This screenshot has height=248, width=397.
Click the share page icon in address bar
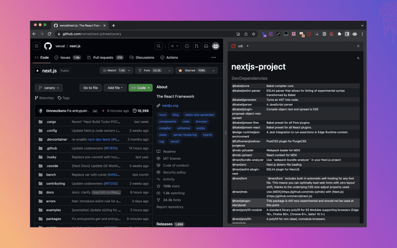[x=246, y=34]
